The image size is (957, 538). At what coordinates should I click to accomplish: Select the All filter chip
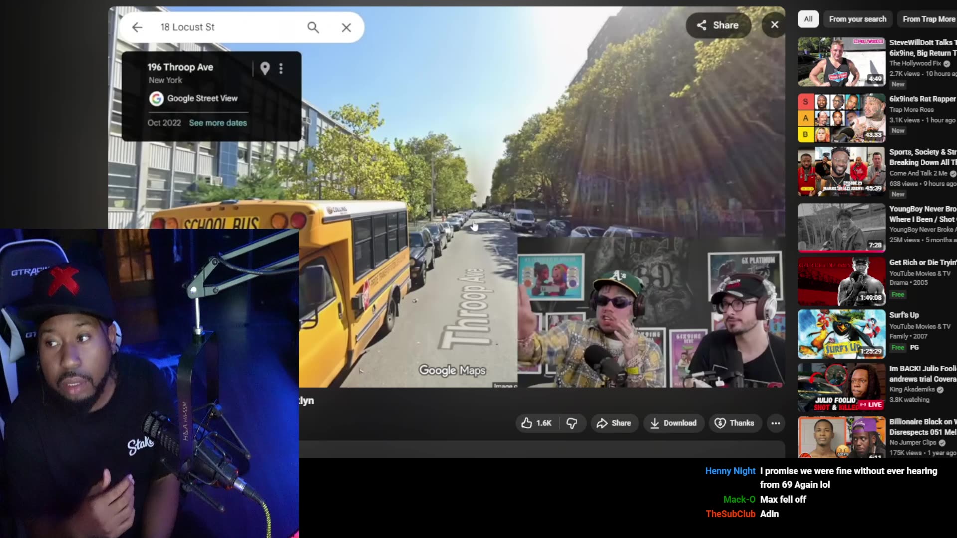pyautogui.click(x=808, y=19)
